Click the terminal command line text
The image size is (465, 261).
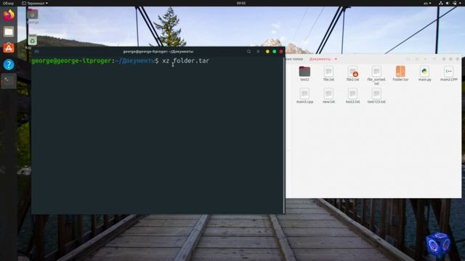[x=186, y=61]
